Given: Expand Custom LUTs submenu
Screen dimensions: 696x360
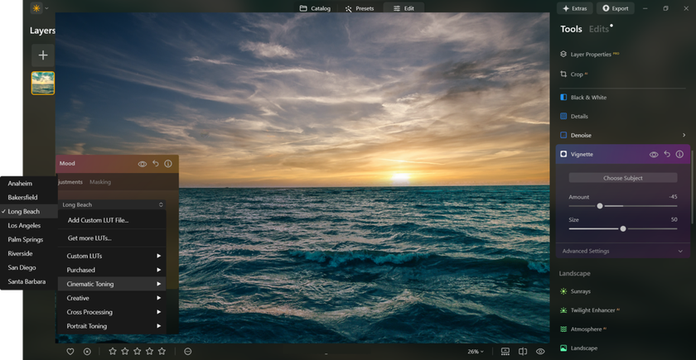Looking at the screenshot, I should (x=112, y=256).
